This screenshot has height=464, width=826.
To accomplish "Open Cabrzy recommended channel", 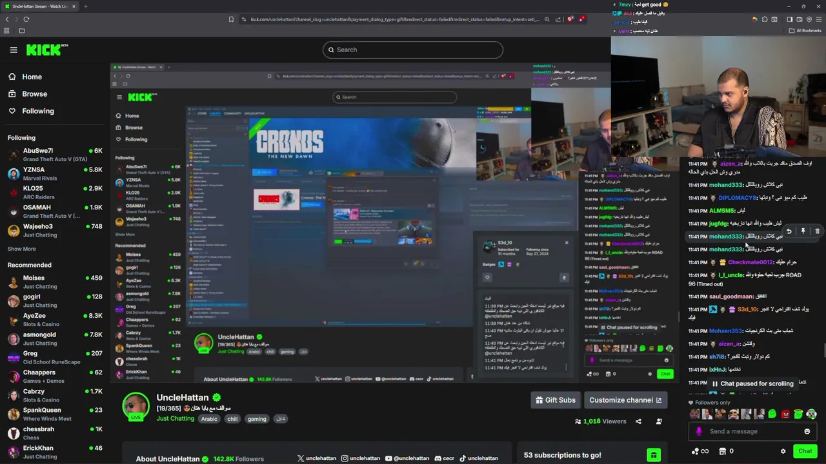I will (55, 395).
